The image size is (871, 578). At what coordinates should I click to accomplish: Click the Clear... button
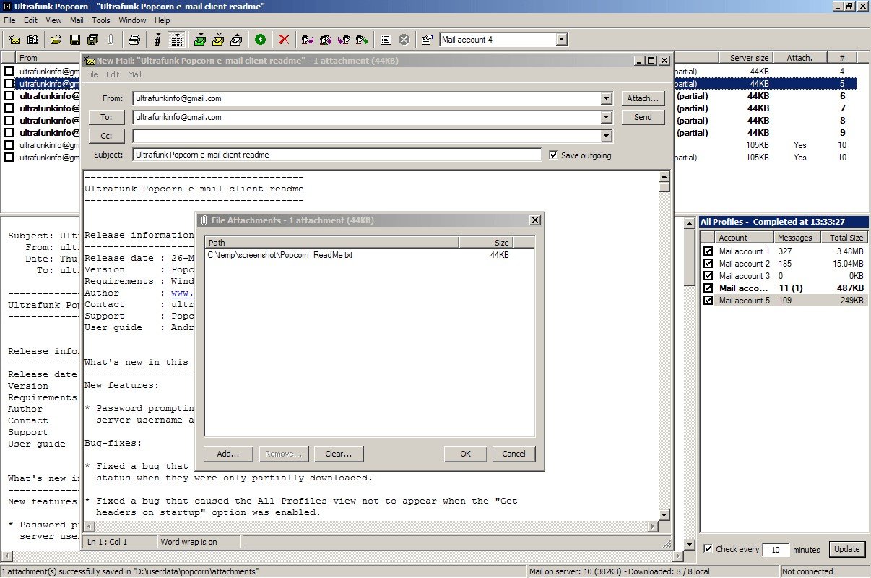coord(339,454)
